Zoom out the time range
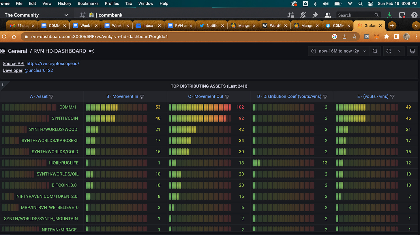Viewport: 420px width, 235px height. click(375, 51)
